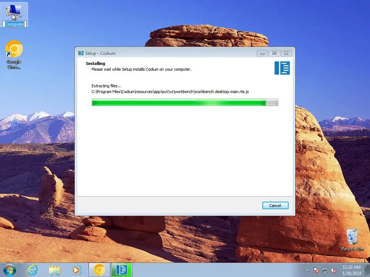This screenshot has height=277, width=370.
Task: Switch to Chrome taskbar button
Action: point(99,270)
